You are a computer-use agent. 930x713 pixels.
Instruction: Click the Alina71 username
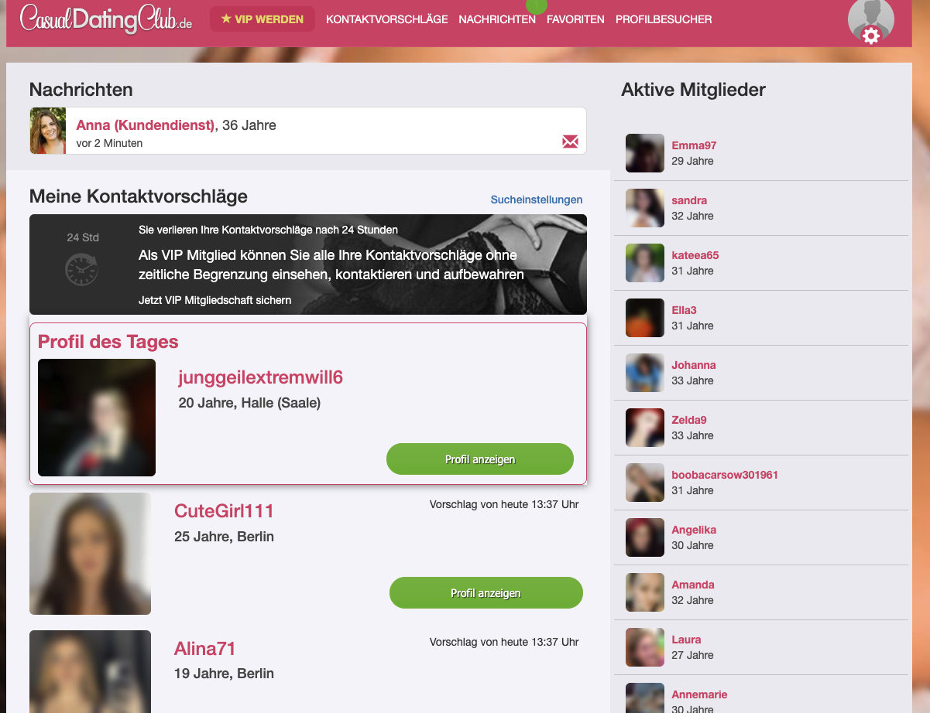click(204, 649)
